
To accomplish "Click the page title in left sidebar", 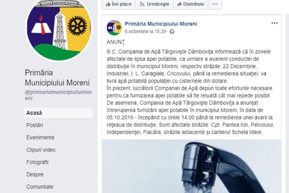I will point(57,78).
